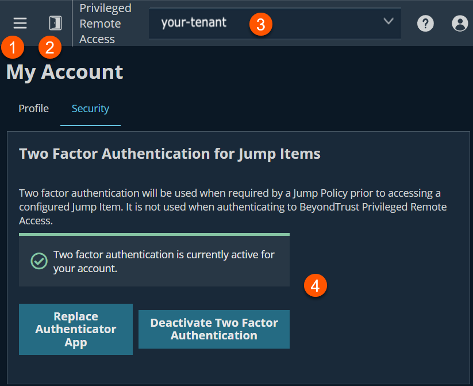Select the Security tab
Image resolution: width=473 pixels, height=386 pixels.
pyautogui.click(x=90, y=108)
